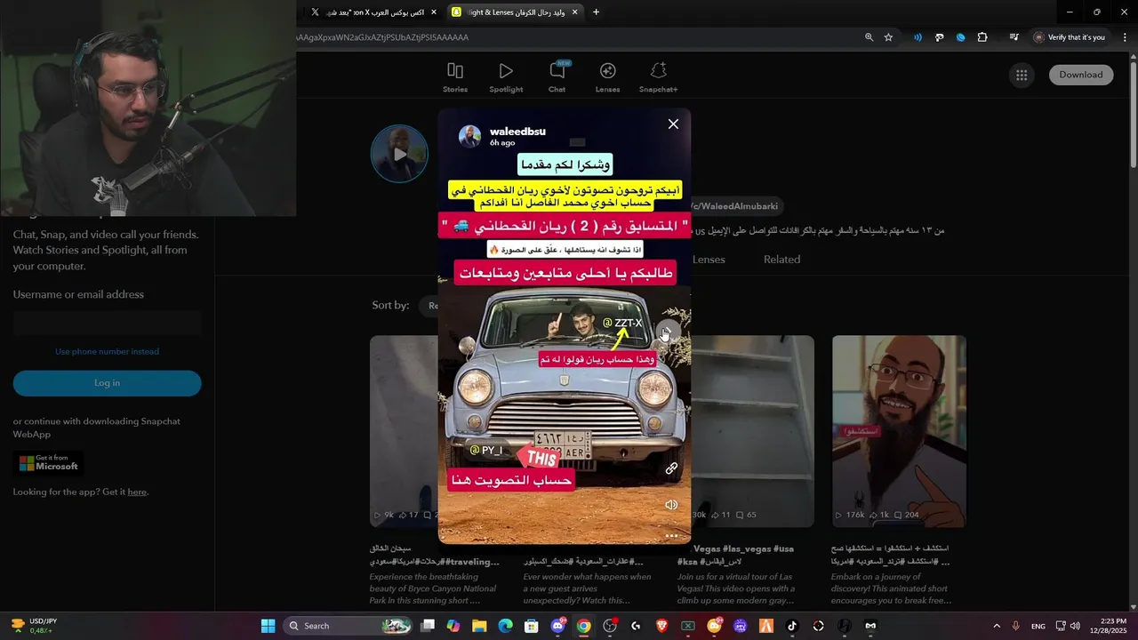Click the microphone tray icon

click(1015, 626)
